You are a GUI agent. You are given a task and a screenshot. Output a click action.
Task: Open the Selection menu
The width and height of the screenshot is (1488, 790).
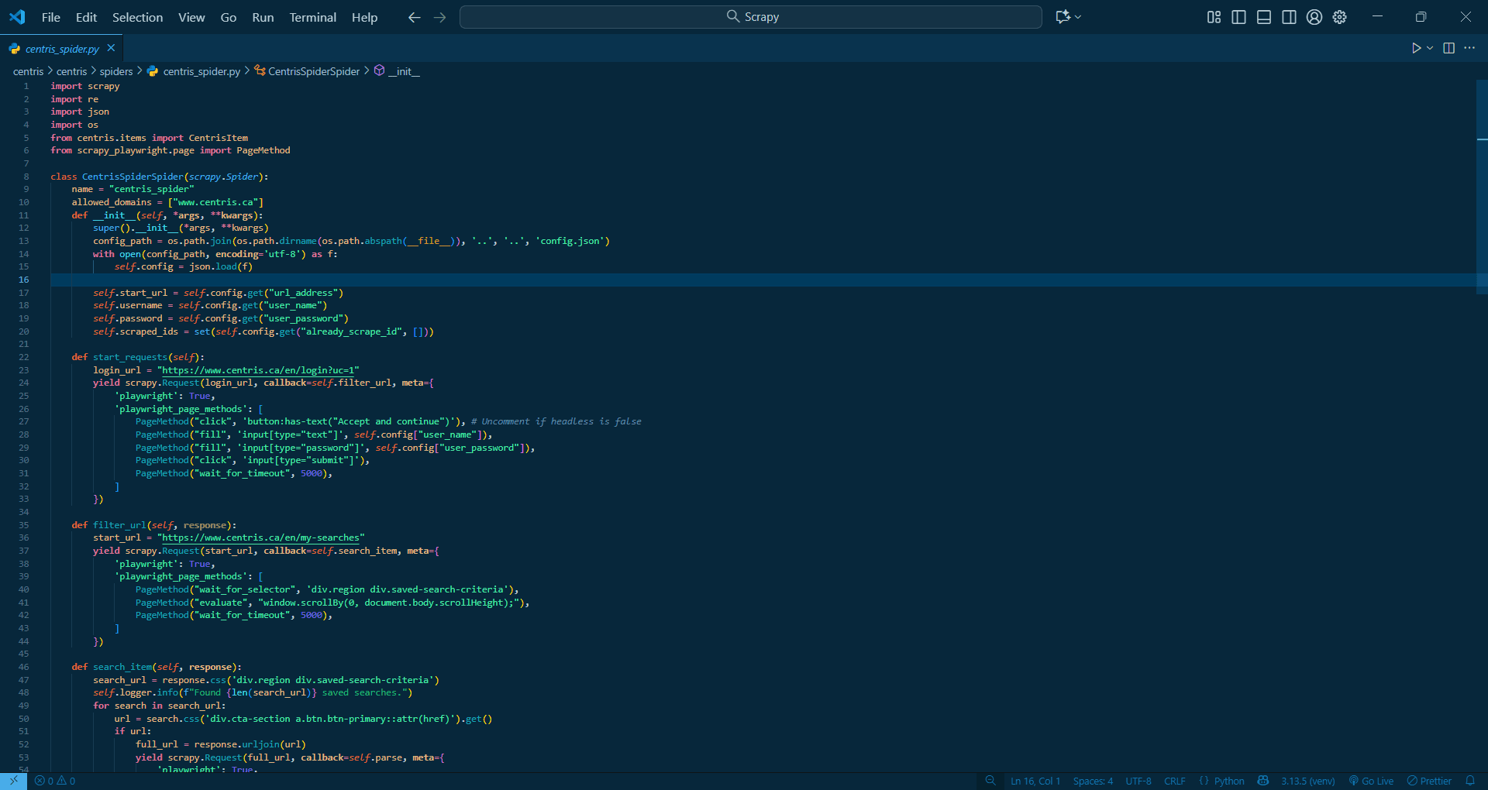coord(137,17)
